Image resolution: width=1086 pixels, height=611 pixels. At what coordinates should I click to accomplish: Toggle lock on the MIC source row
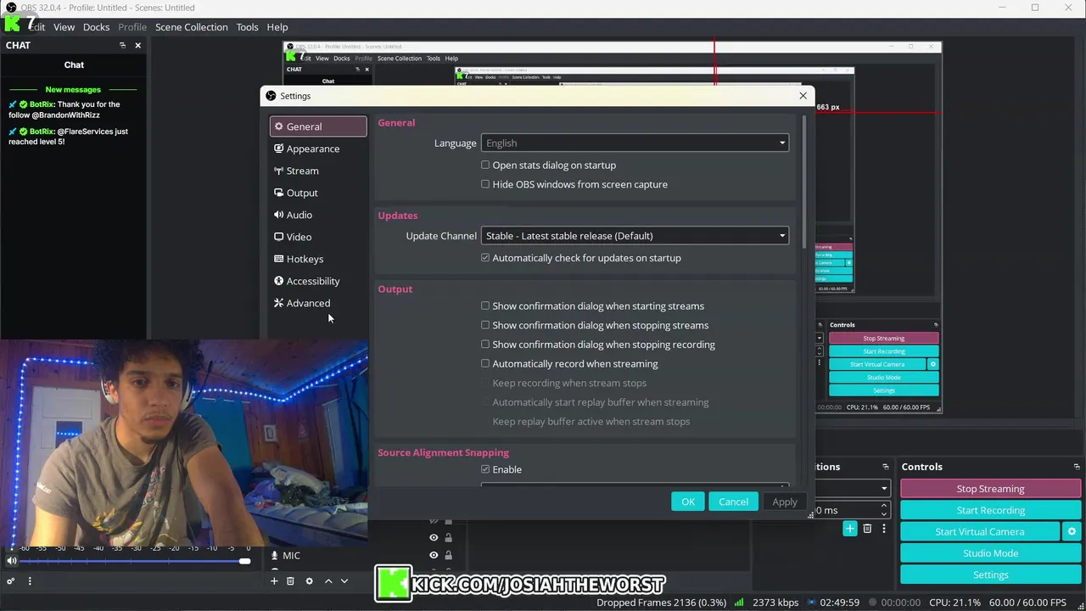pyautogui.click(x=448, y=556)
